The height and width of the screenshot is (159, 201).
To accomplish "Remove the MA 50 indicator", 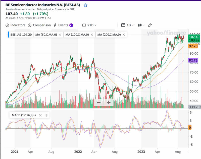I will pos(60,35).
